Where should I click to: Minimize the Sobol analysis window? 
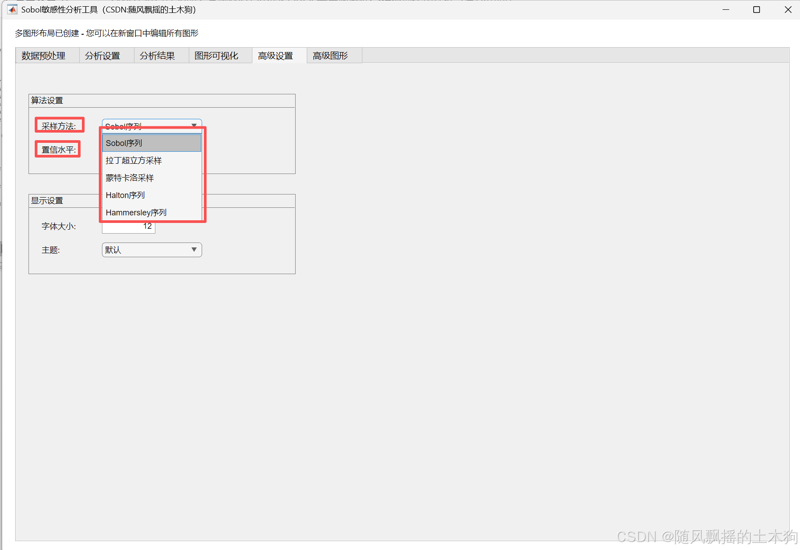point(726,9)
